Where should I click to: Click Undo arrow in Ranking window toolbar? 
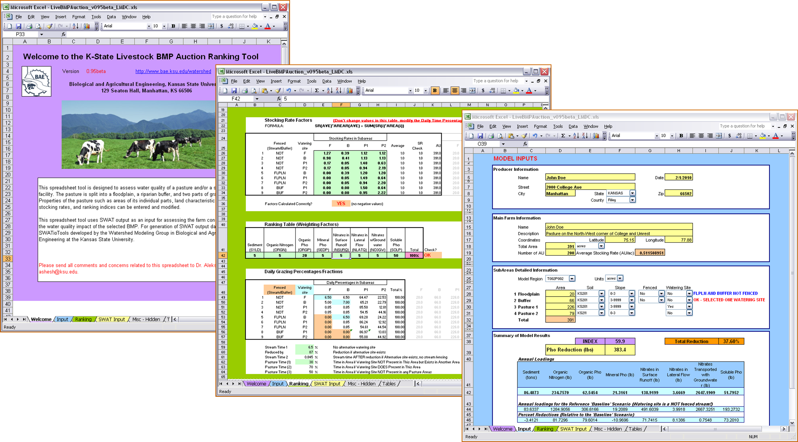pos(289,91)
